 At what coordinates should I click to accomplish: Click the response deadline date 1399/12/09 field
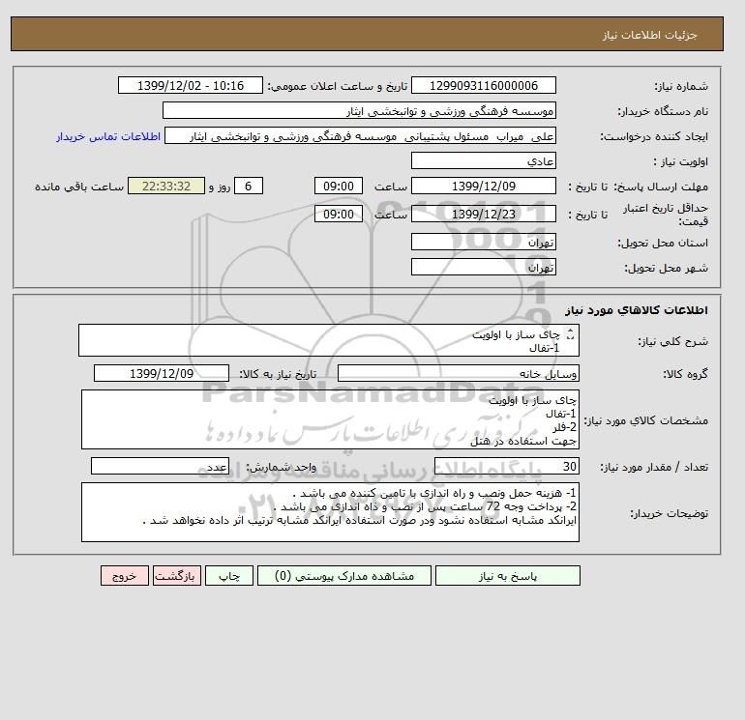pyautogui.click(x=483, y=187)
